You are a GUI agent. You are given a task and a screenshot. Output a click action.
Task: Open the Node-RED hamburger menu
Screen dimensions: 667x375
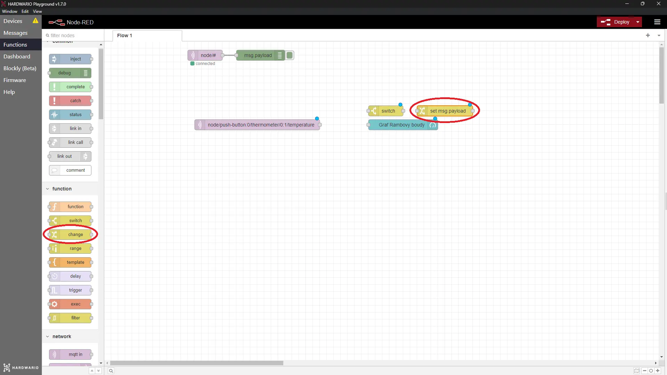(657, 22)
